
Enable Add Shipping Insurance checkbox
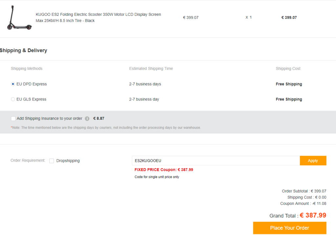[x=13, y=118]
